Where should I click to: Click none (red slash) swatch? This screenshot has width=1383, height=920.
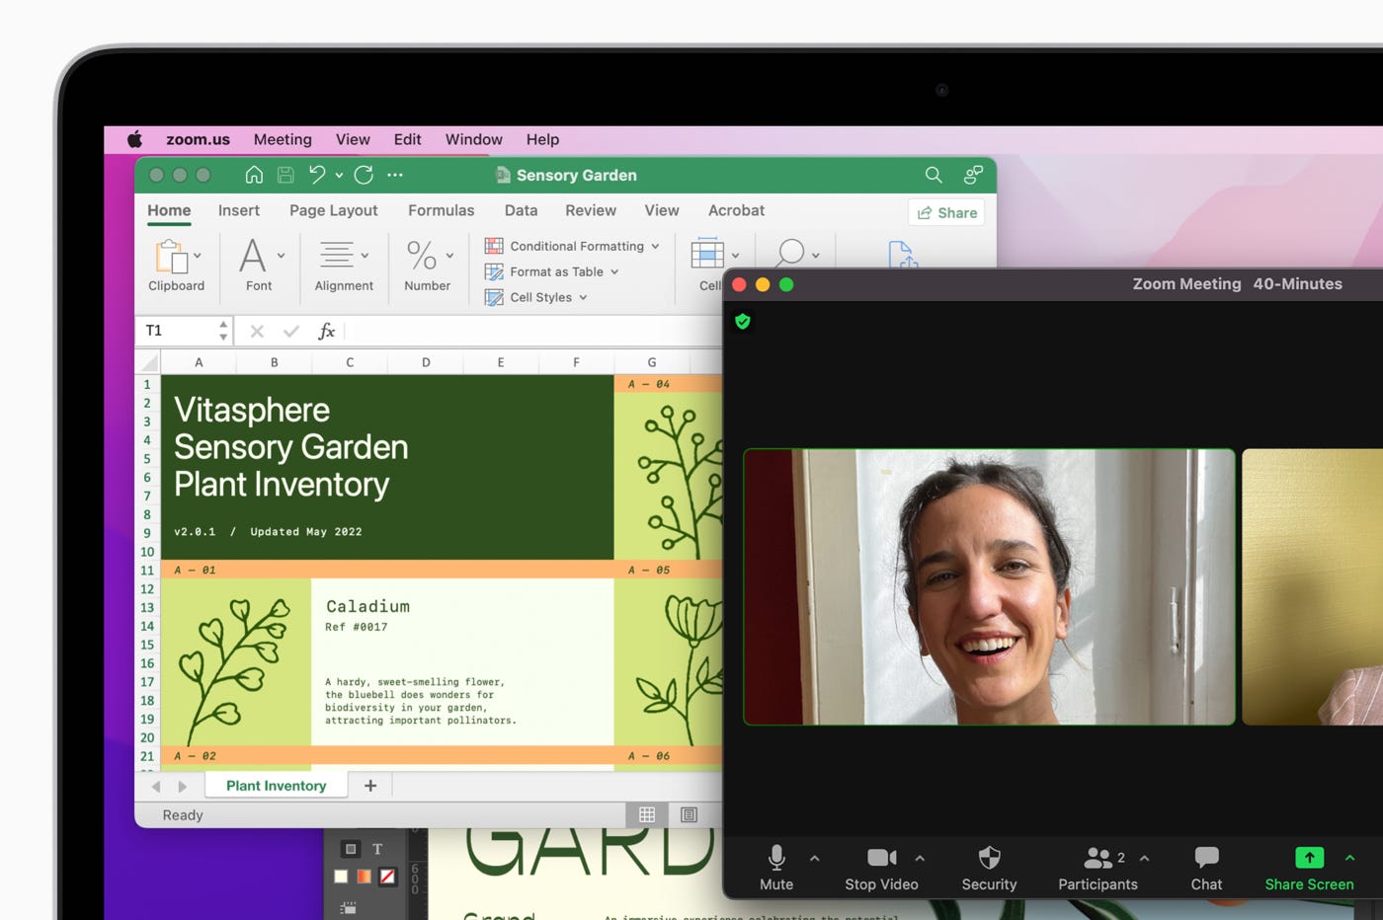(388, 876)
